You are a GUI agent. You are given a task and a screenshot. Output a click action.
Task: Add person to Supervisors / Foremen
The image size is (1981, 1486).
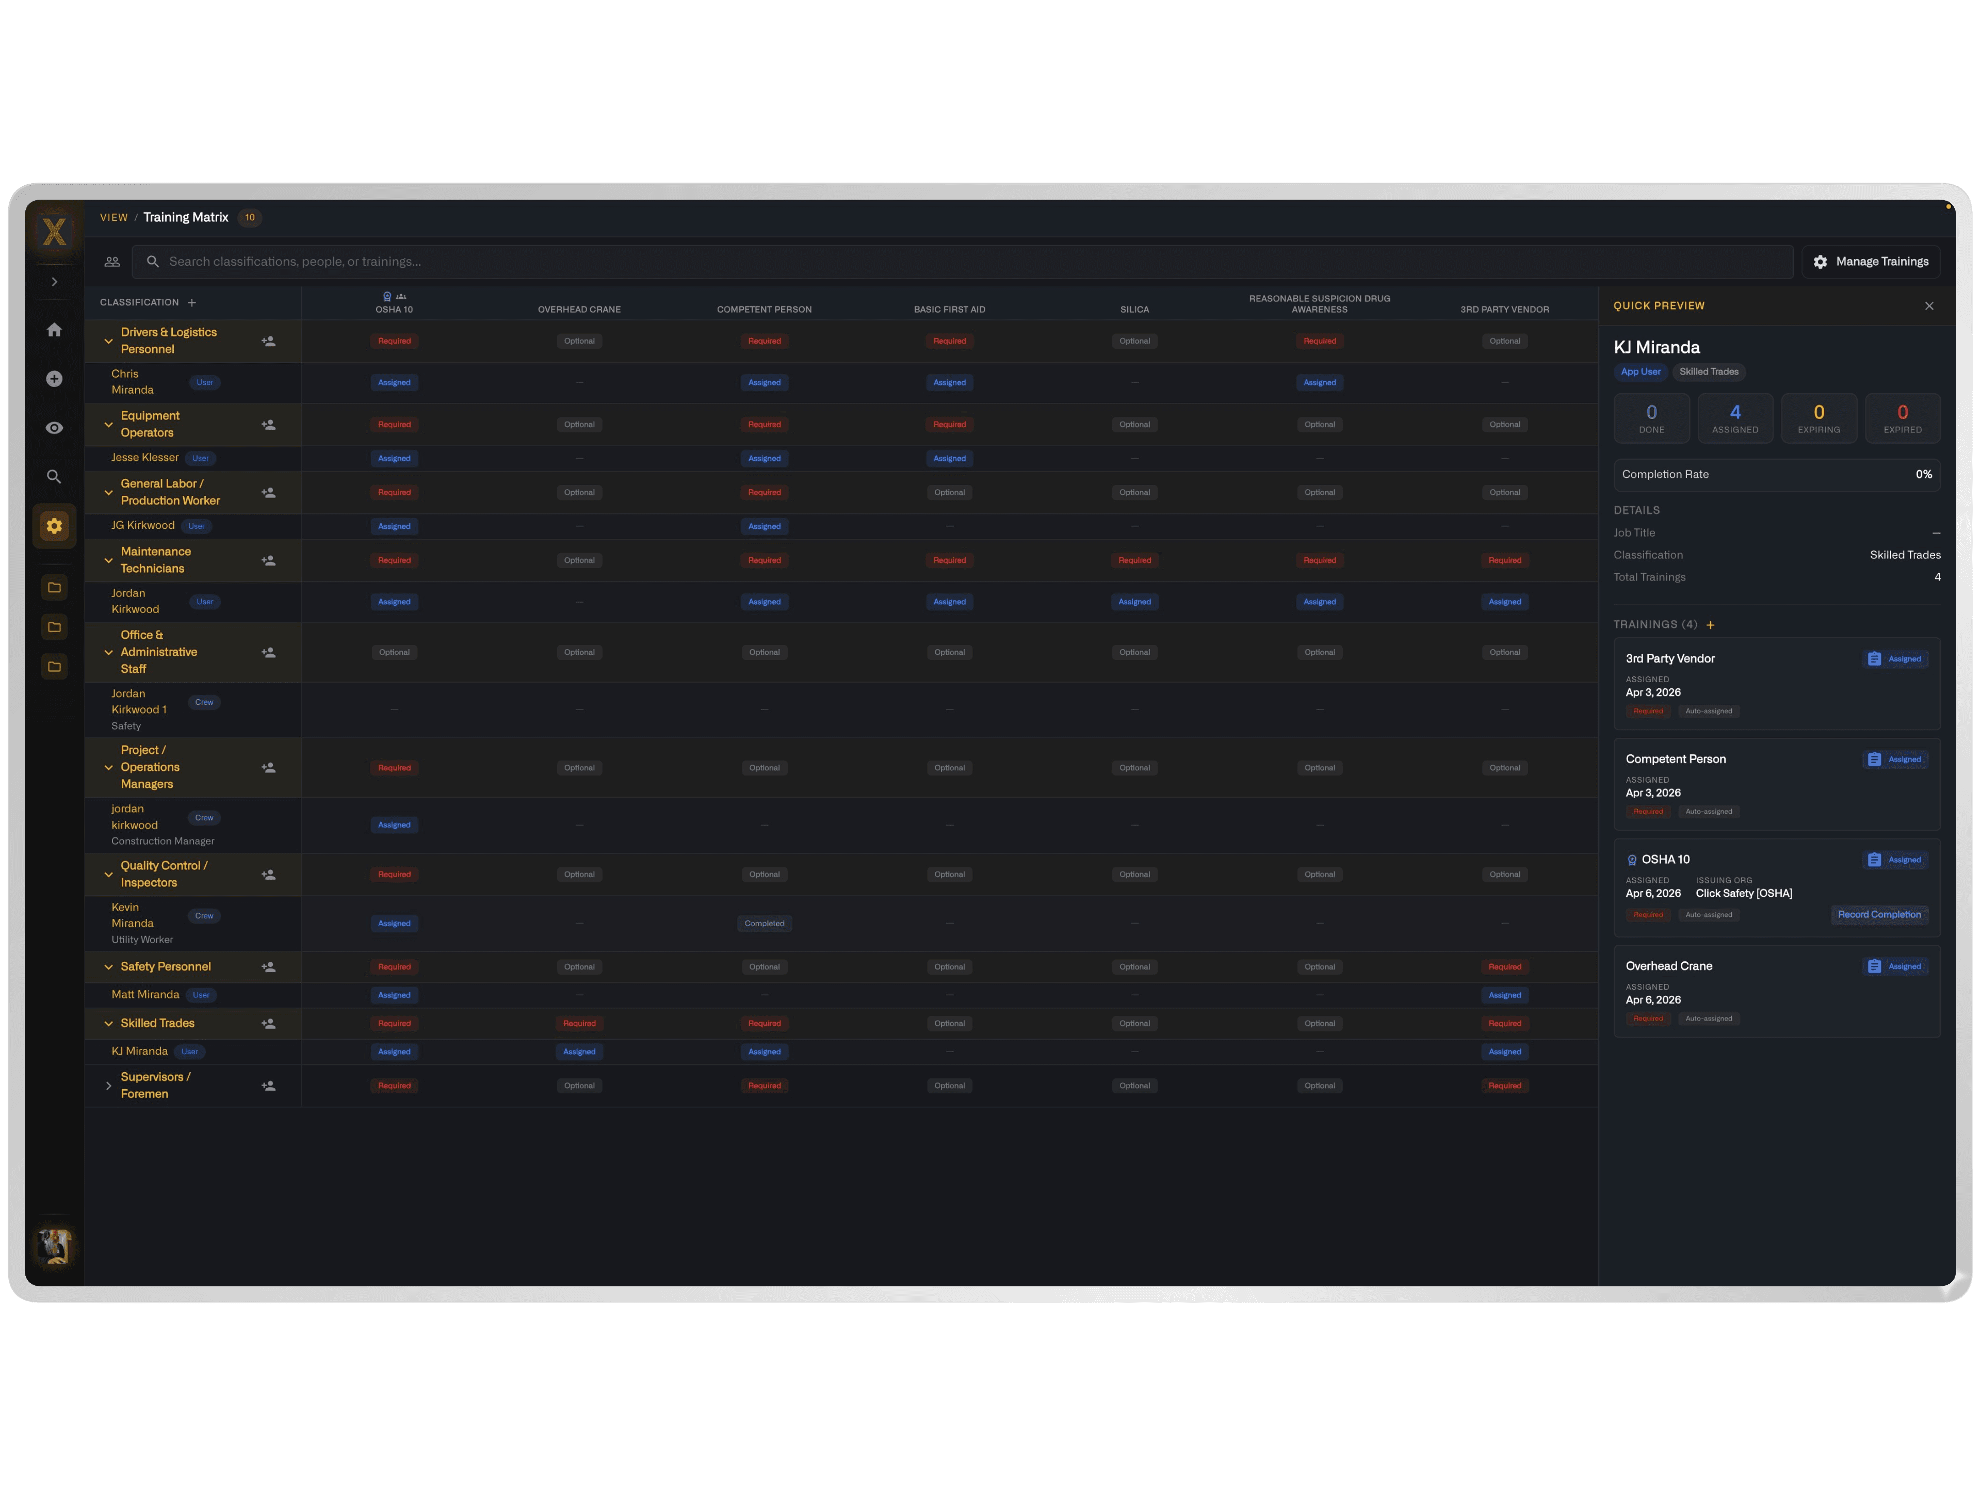tap(269, 1086)
